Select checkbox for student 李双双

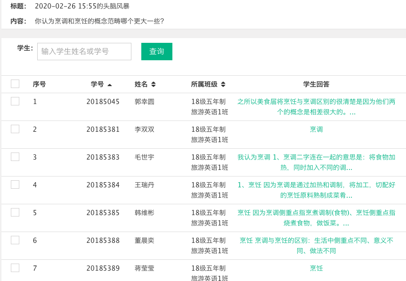coord(15,129)
